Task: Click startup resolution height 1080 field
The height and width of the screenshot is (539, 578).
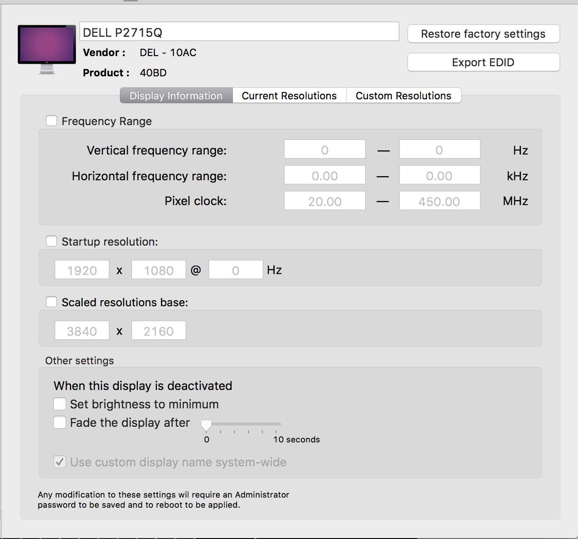Action: 159,270
